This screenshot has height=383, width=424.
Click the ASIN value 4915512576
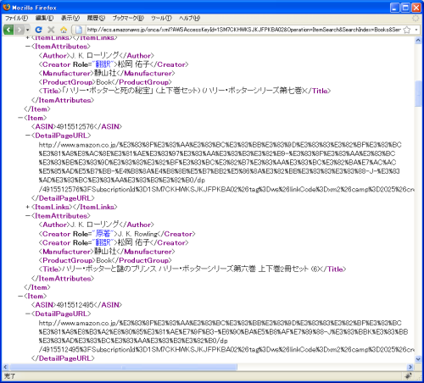point(75,127)
